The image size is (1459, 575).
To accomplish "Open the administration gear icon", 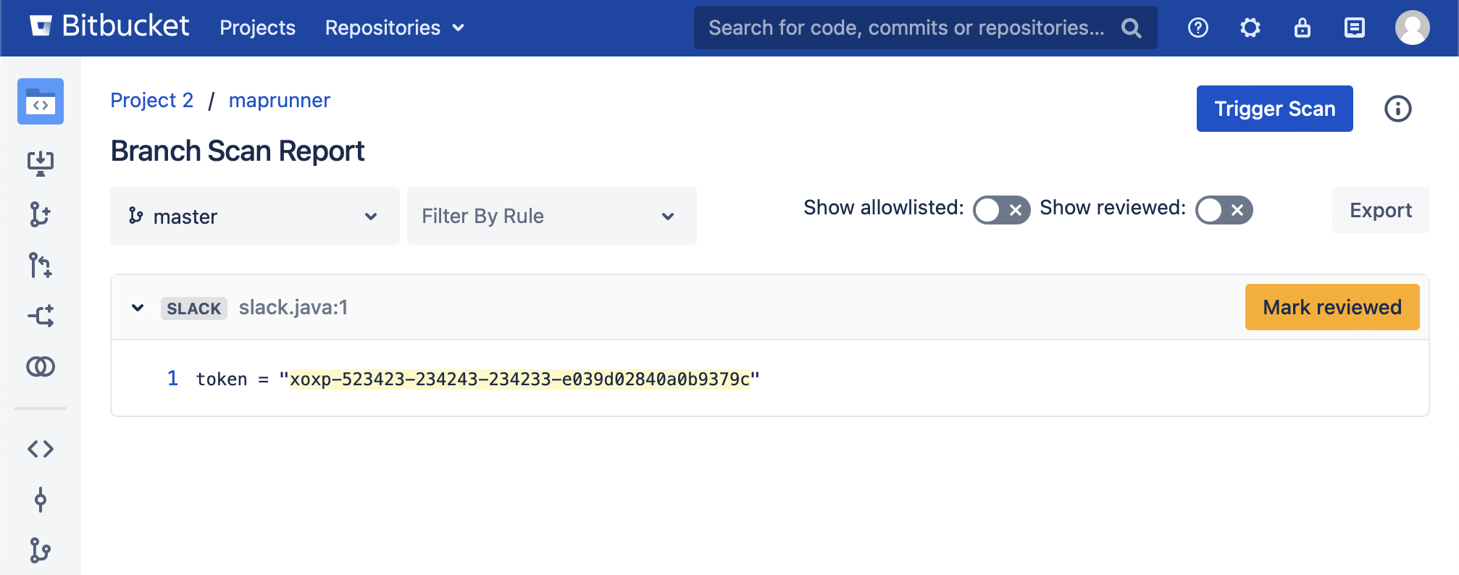I will [x=1250, y=28].
